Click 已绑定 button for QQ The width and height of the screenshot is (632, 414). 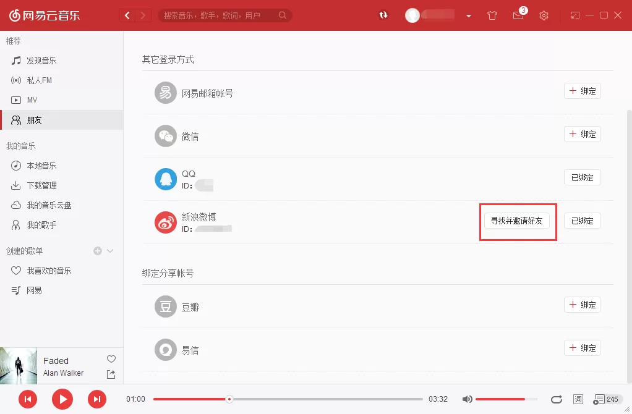tap(582, 177)
